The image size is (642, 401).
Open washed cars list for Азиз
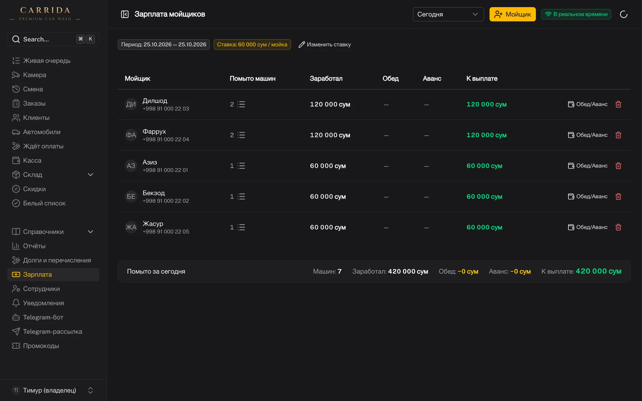241,166
